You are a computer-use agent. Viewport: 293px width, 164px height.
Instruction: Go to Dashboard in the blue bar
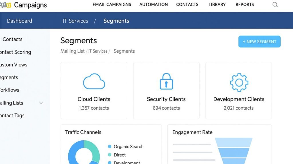19,21
